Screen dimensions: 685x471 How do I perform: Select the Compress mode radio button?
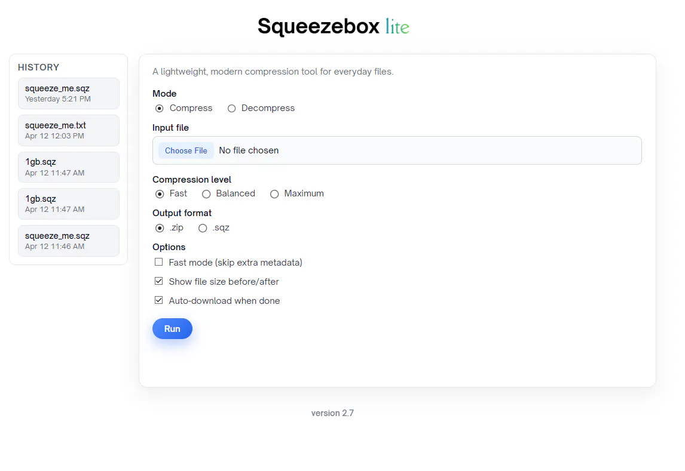pyautogui.click(x=160, y=108)
